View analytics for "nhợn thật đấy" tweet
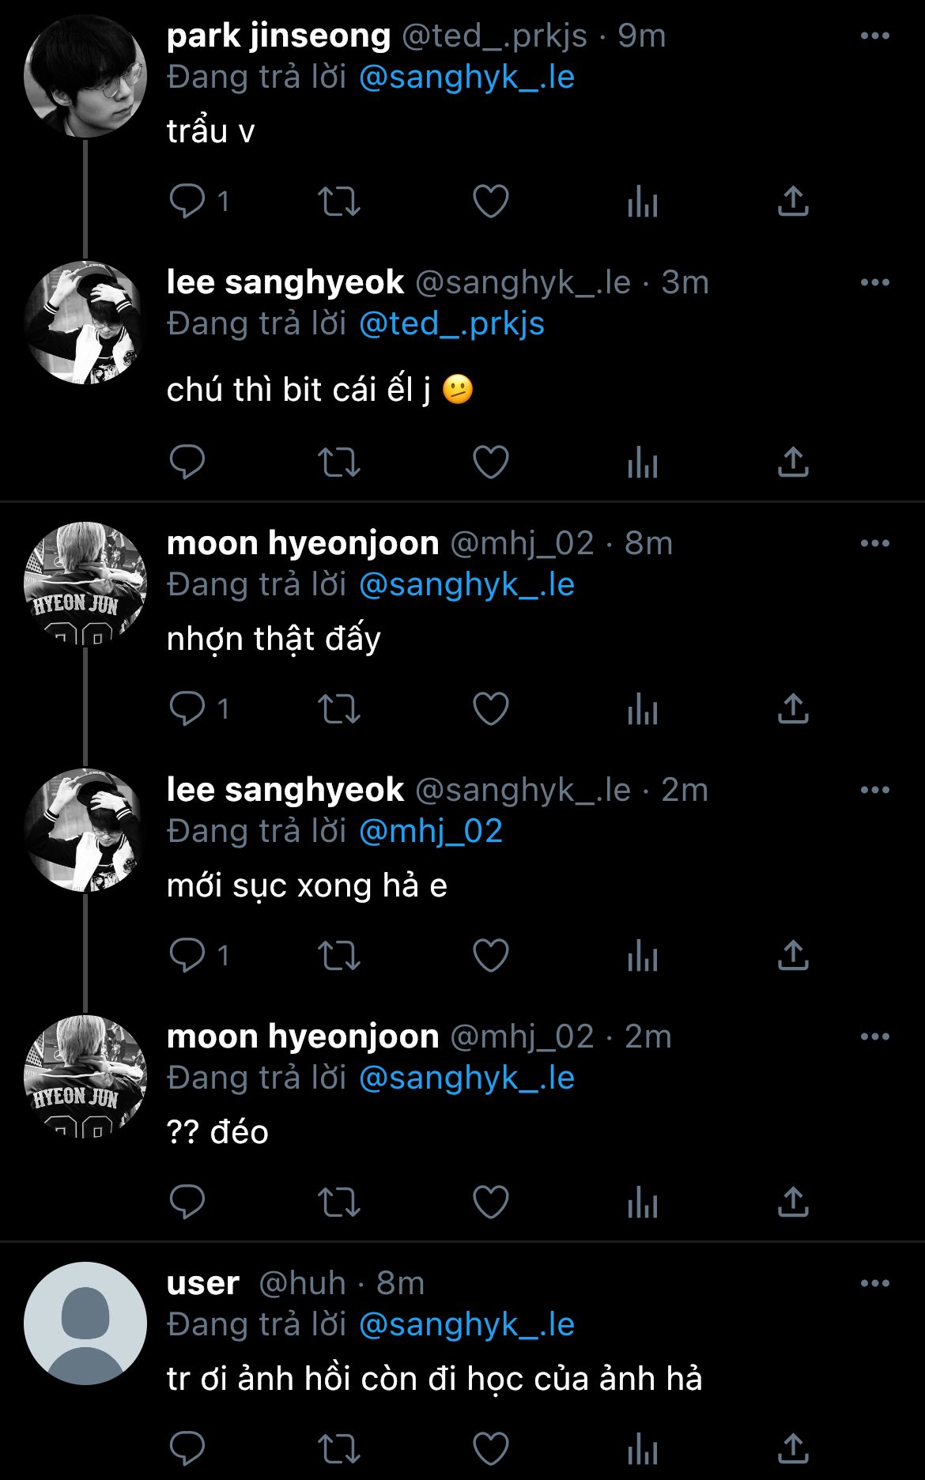The image size is (925, 1480). point(642,709)
